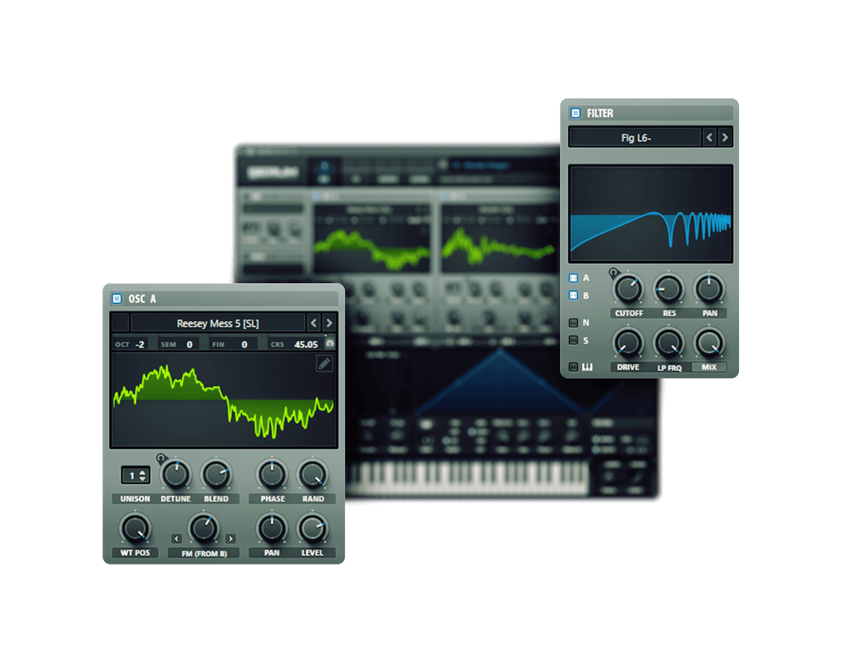Open the Flg L6- filter type menu

635,138
